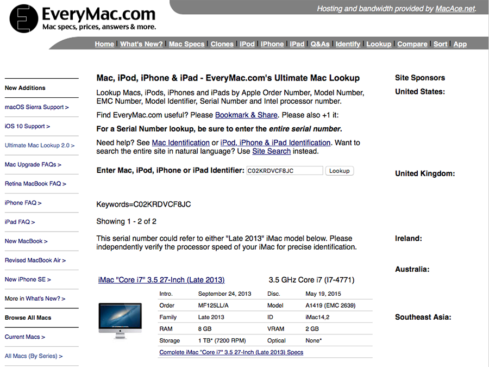Open the Compare page in navigation bar
The image size is (489, 367).
(x=412, y=44)
